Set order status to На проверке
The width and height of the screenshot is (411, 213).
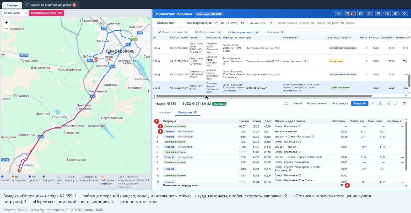click(340, 103)
